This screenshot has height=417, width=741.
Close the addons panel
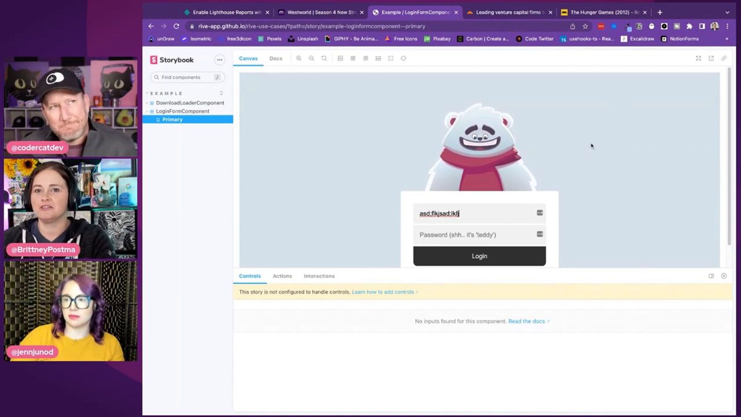[x=724, y=276]
